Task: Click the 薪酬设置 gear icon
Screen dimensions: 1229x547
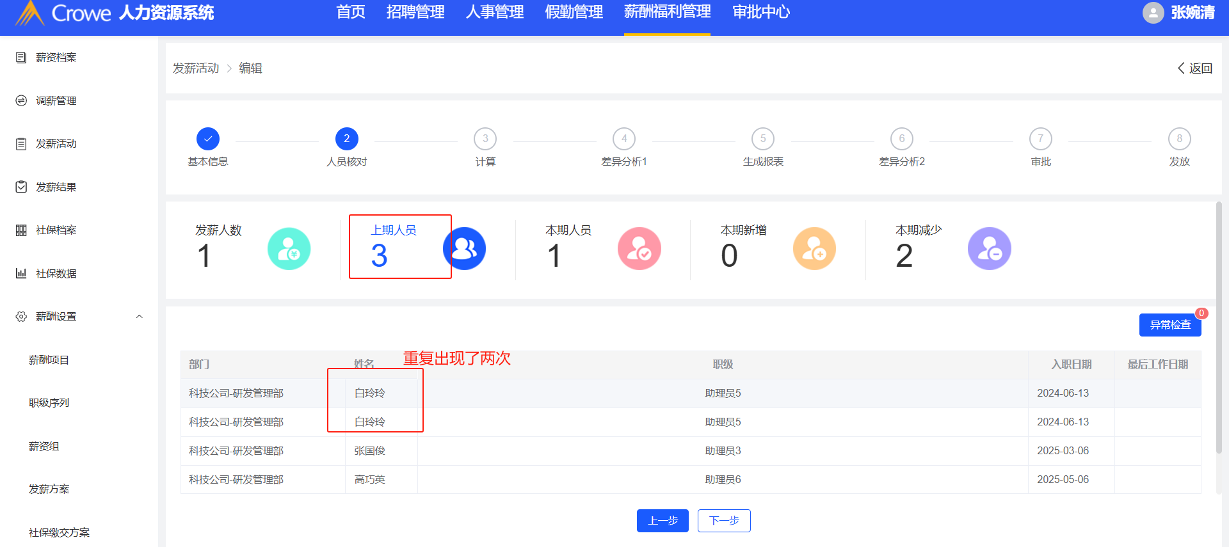Action: tap(21, 317)
